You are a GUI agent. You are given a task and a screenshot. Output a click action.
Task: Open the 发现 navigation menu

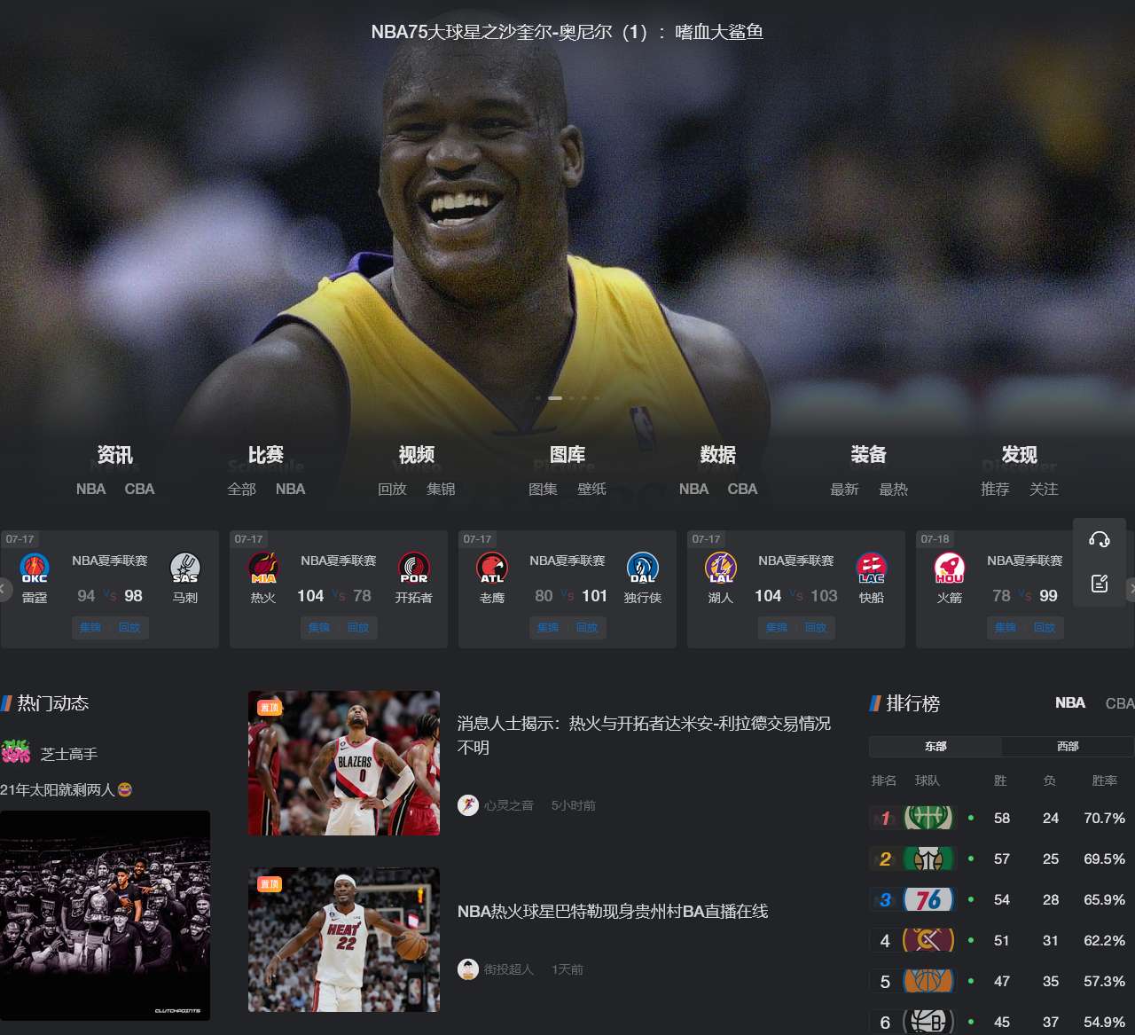click(1020, 455)
